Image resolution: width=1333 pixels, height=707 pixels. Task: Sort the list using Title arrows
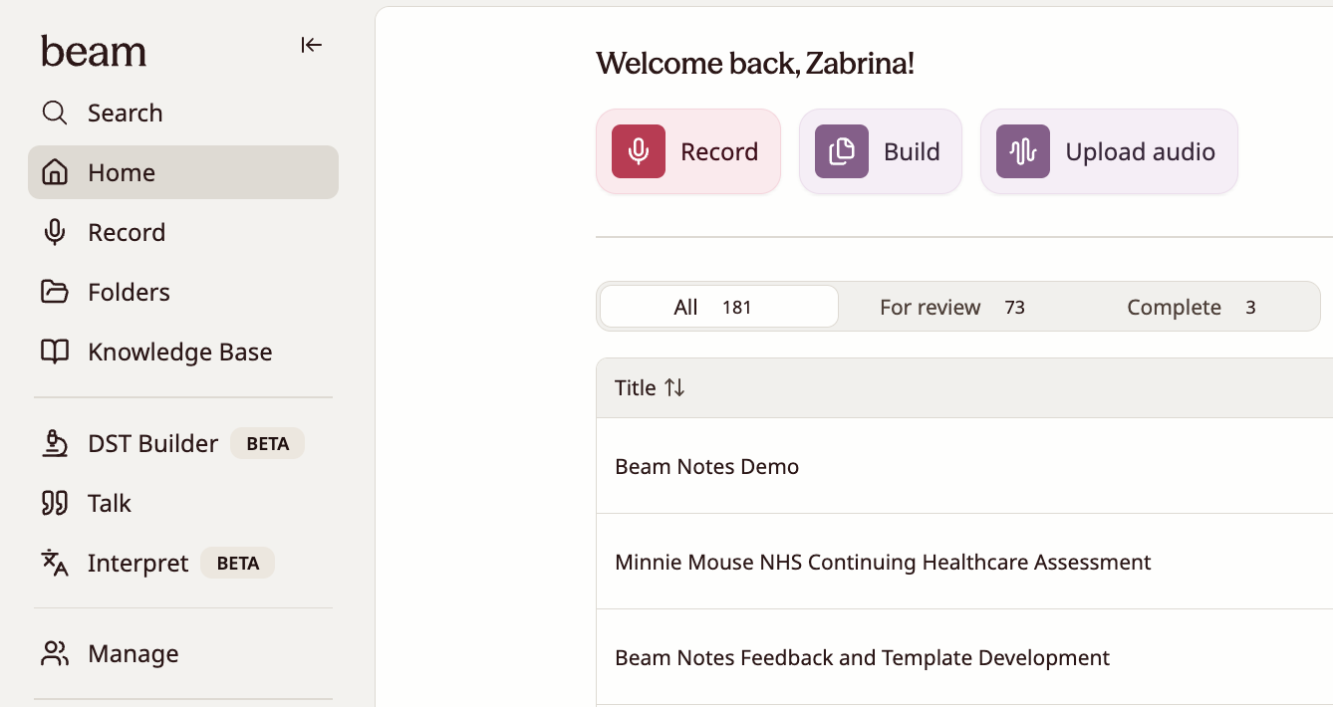675,387
